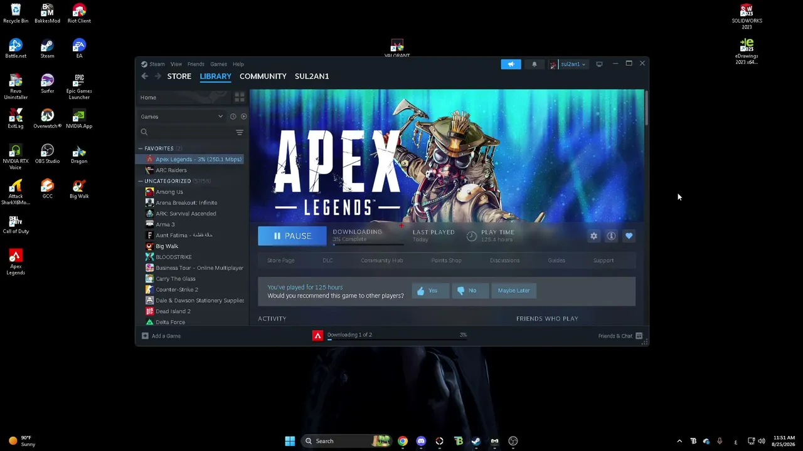The width and height of the screenshot is (803, 451).
Task: Open Apex Legends manage gear settings
Action: (593, 236)
